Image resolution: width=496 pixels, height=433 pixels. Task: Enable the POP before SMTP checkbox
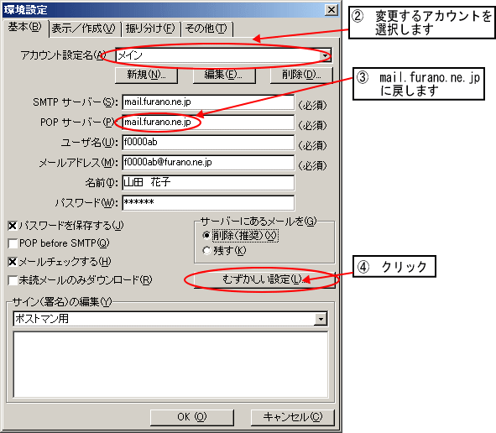click(13, 243)
